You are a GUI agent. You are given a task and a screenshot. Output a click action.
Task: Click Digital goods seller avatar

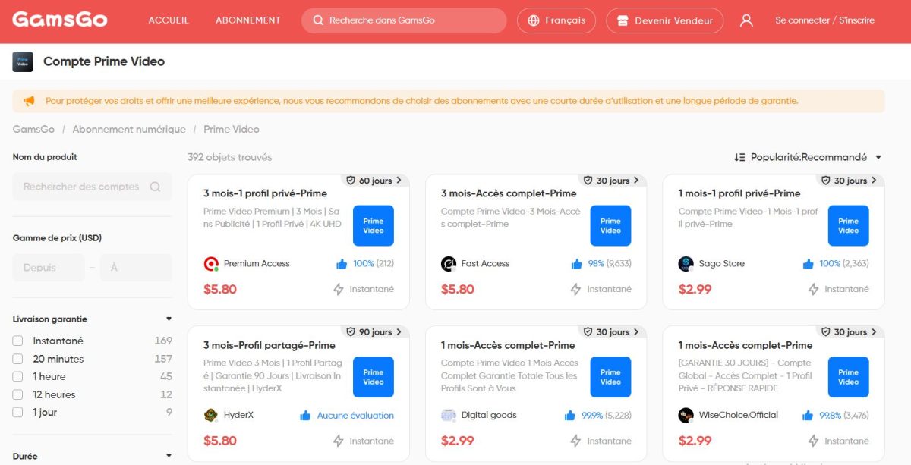click(449, 415)
